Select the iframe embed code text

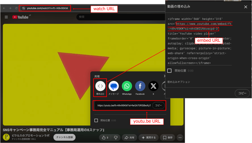(x=199, y=41)
